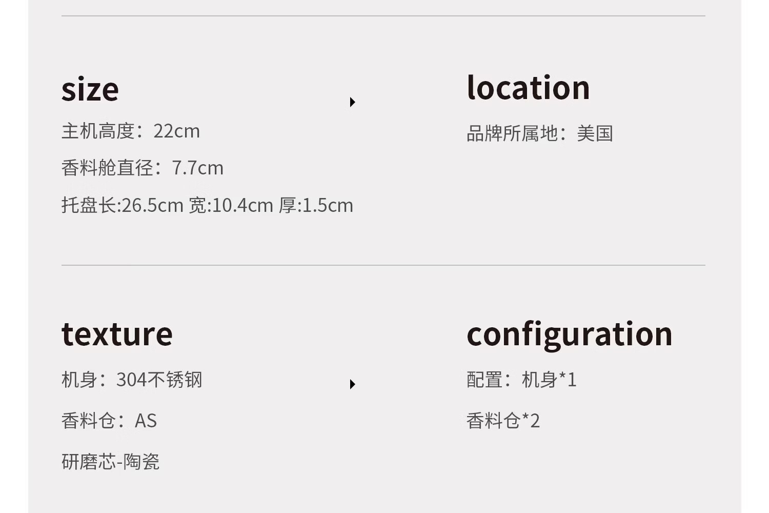Select the 香料仓*2 configuration line
This screenshot has width=769, height=513.
click(503, 421)
